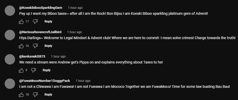The width and height of the screenshot is (238, 100).
Task: Open the @KoeskibibooSparklingGem channel link
Action: (41, 8)
